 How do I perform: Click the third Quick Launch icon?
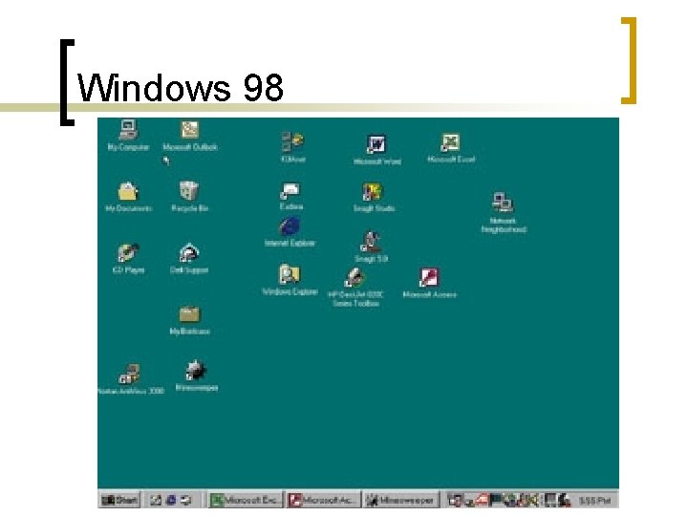(x=186, y=500)
